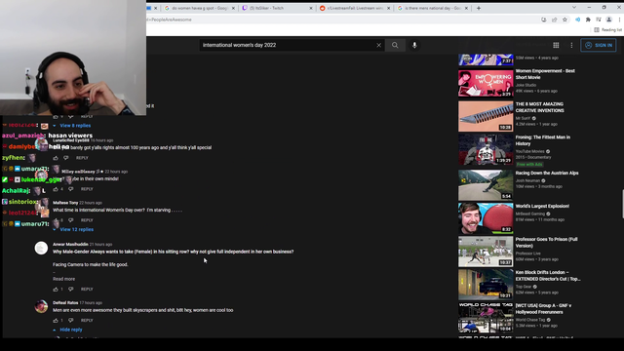624x351 pixels.
Task: Like the 'barely got y'alls rights' comment
Action: click(x=56, y=158)
